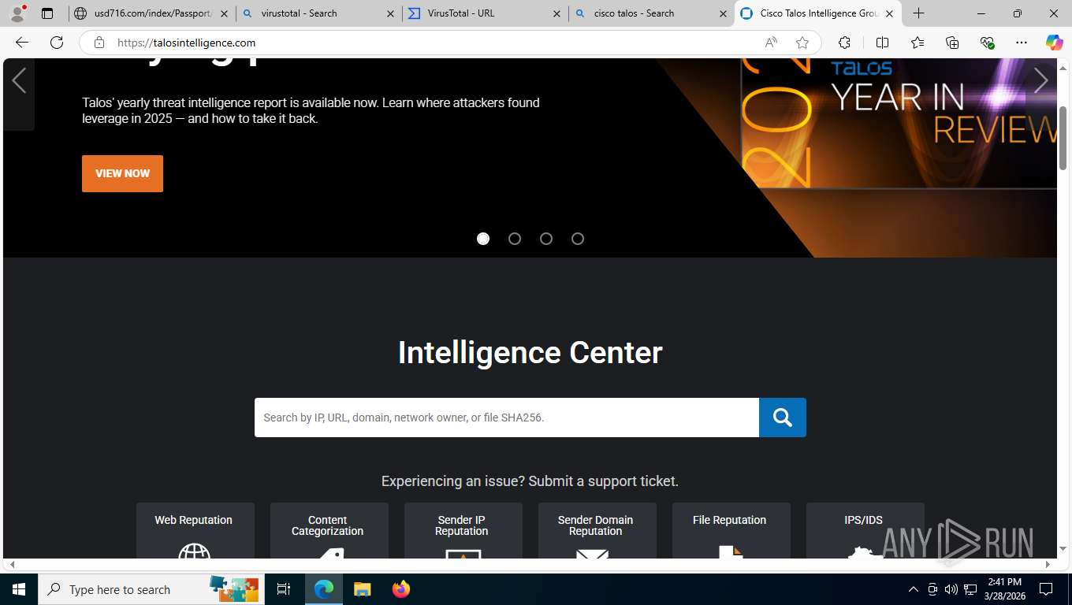Open the Favorites list icon

coord(918,43)
